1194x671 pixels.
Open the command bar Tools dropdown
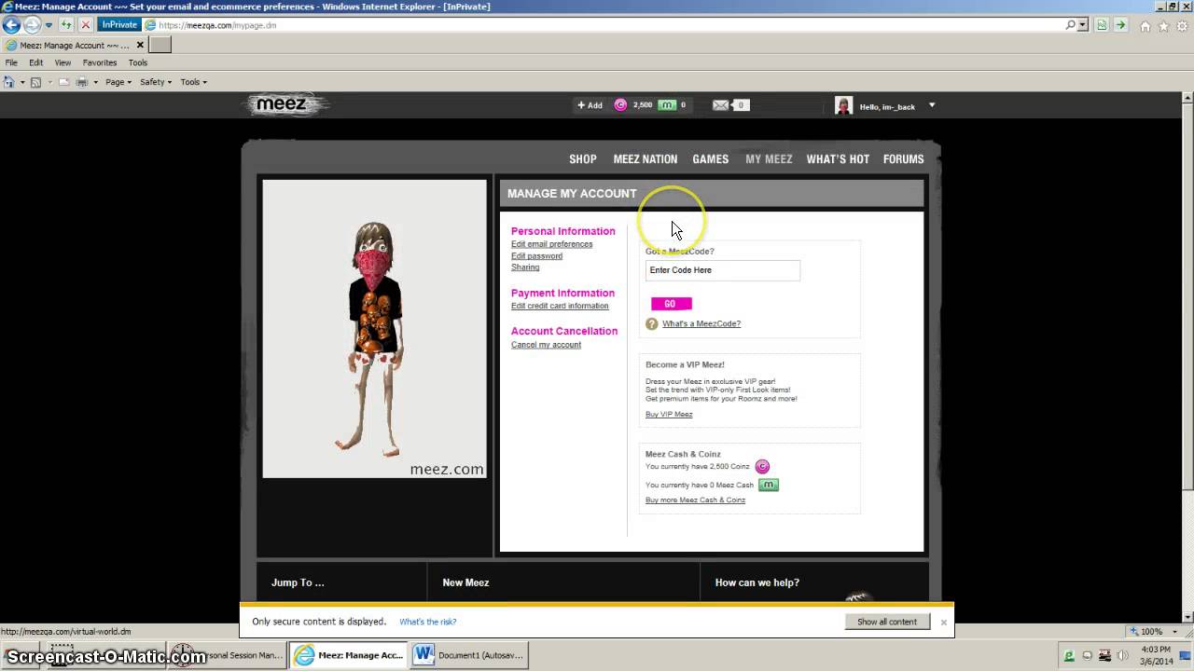(x=194, y=82)
